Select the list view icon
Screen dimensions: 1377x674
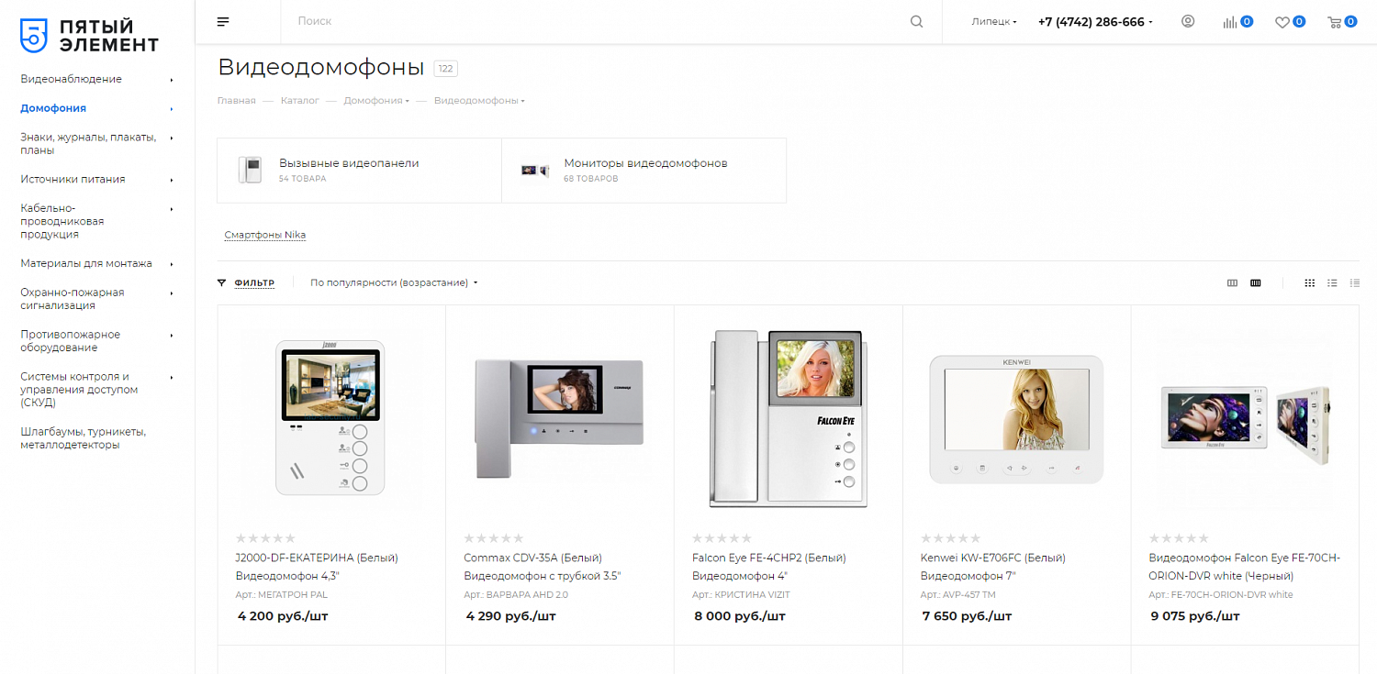pos(1332,282)
